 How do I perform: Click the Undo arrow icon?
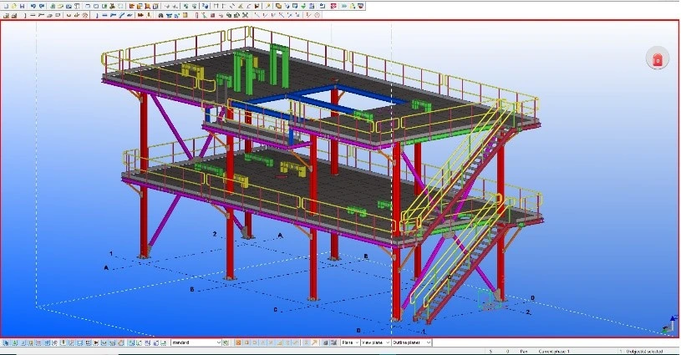[33, 5]
